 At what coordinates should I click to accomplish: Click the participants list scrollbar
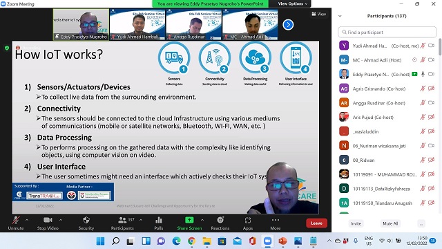click(x=440, y=47)
